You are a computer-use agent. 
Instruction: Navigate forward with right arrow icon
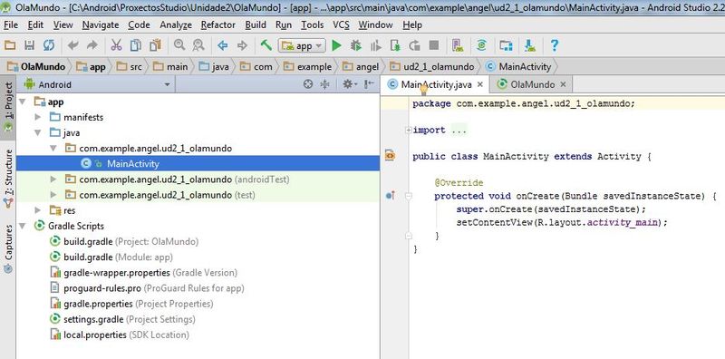242,45
